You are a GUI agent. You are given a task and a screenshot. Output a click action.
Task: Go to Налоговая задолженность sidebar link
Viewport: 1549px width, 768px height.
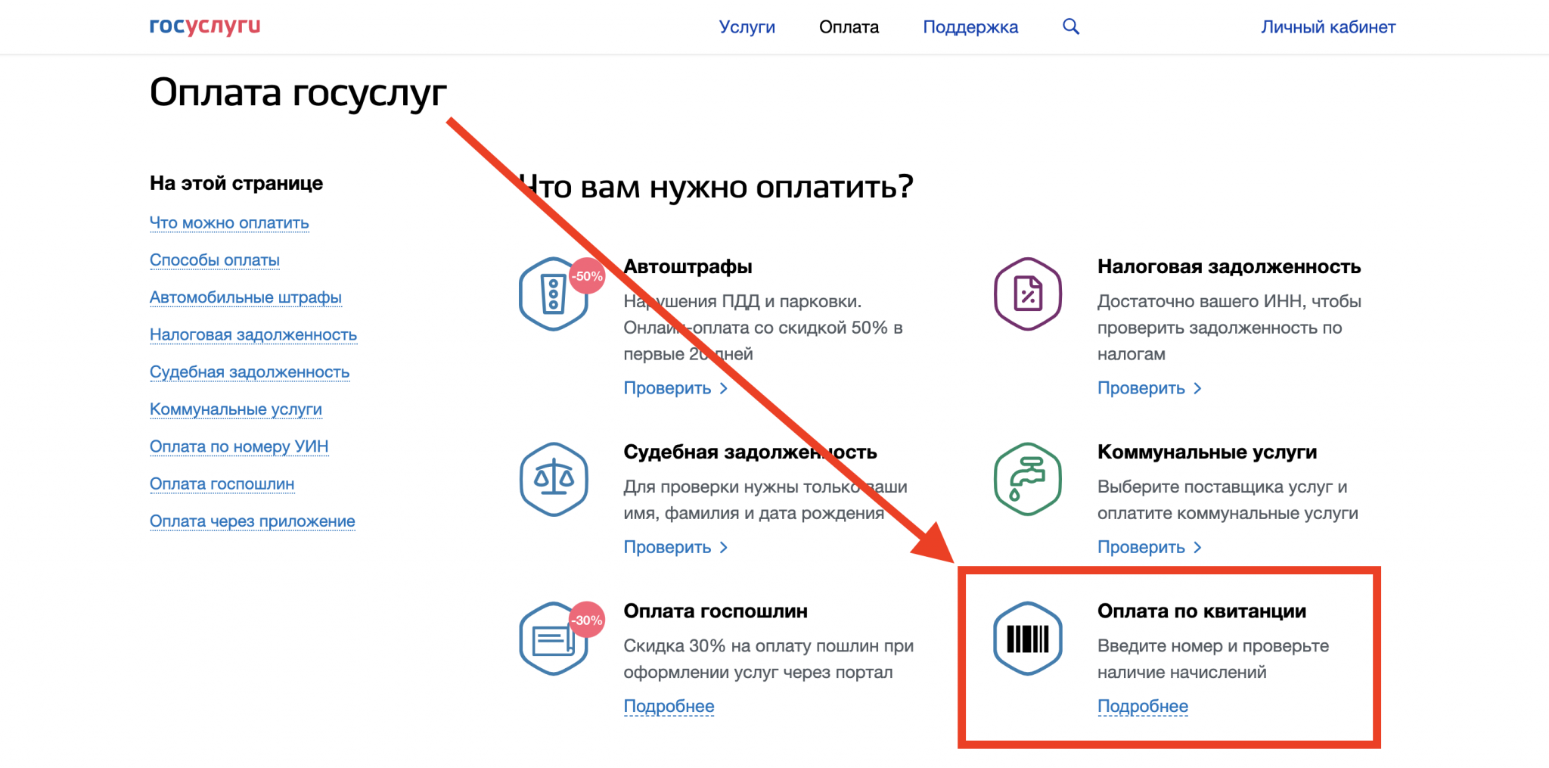[x=253, y=334]
